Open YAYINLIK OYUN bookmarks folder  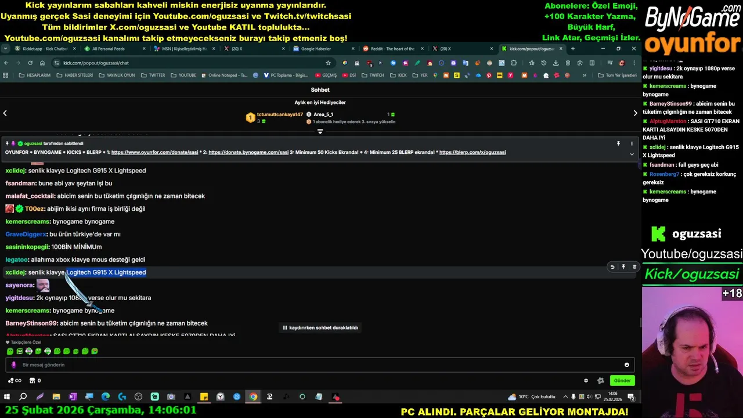[116, 75]
